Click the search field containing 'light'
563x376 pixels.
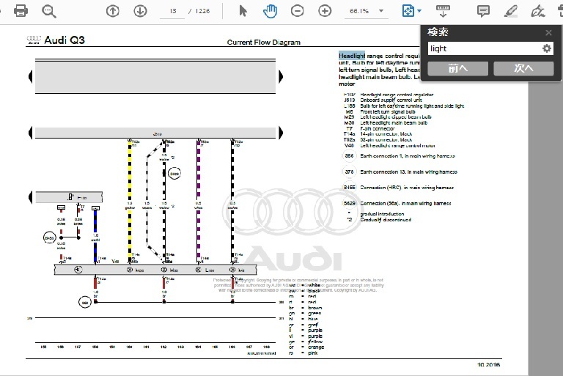[485, 48]
